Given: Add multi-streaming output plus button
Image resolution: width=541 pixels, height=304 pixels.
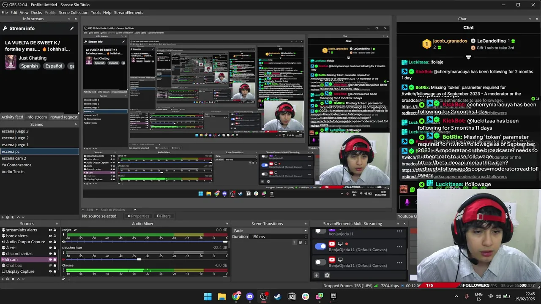Looking at the screenshot, I should pyautogui.click(x=316, y=275).
